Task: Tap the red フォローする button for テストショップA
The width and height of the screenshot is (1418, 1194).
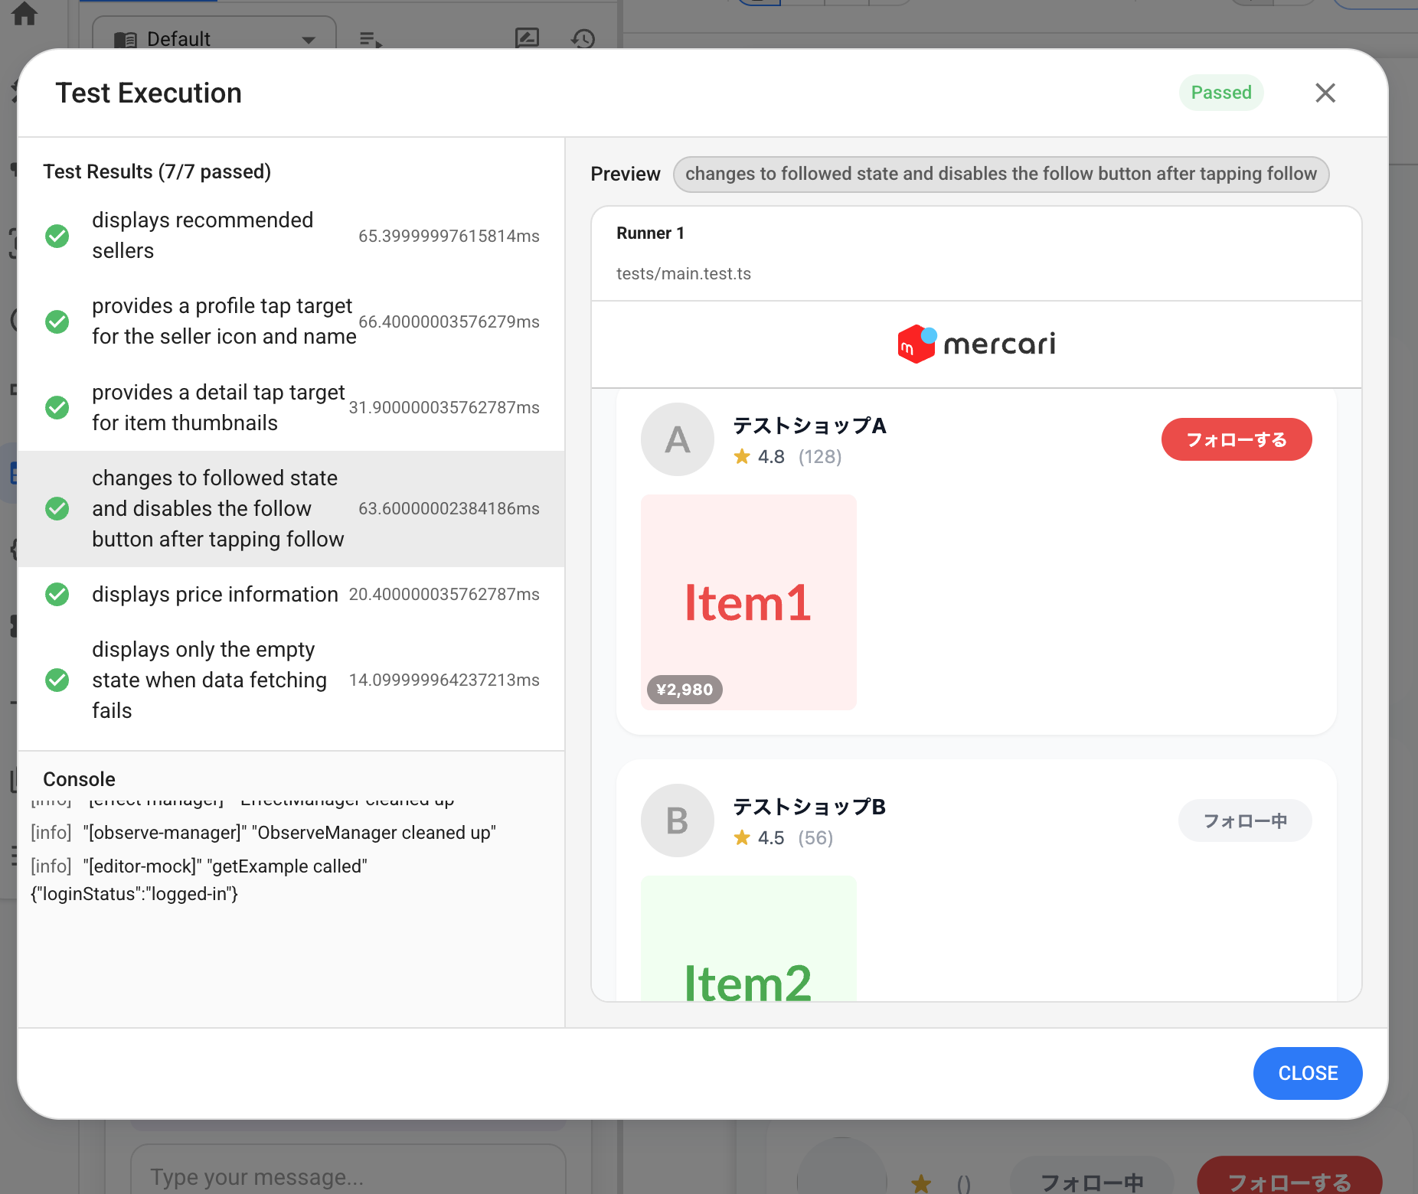Action: click(1237, 439)
